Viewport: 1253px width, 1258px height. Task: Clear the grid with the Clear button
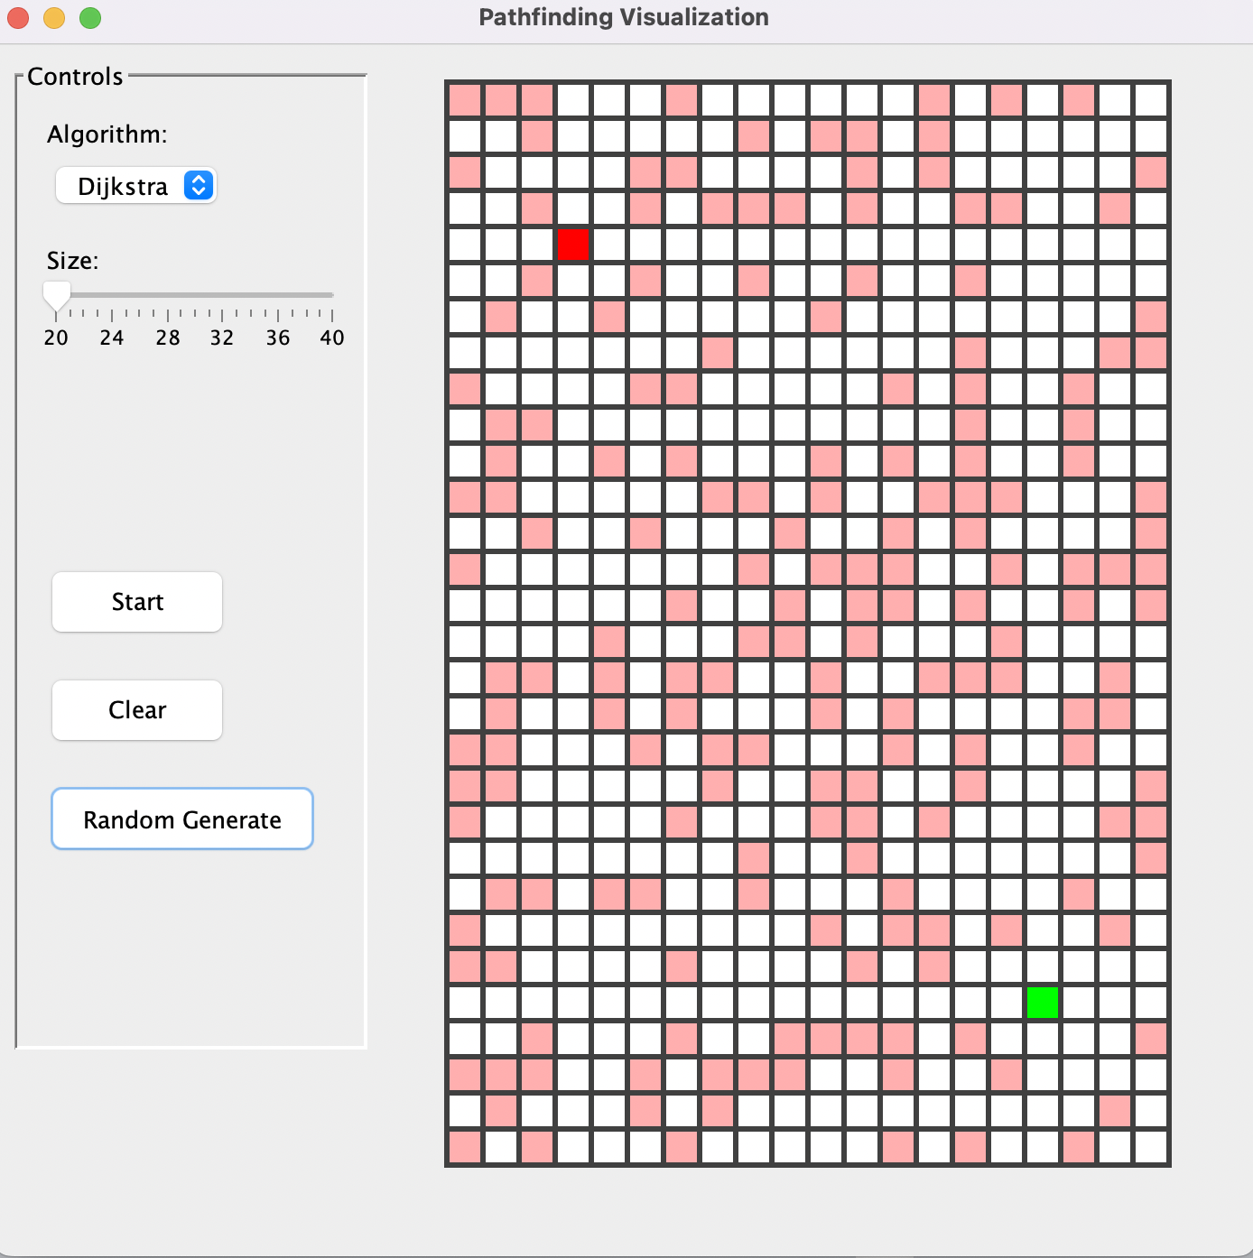click(x=137, y=710)
